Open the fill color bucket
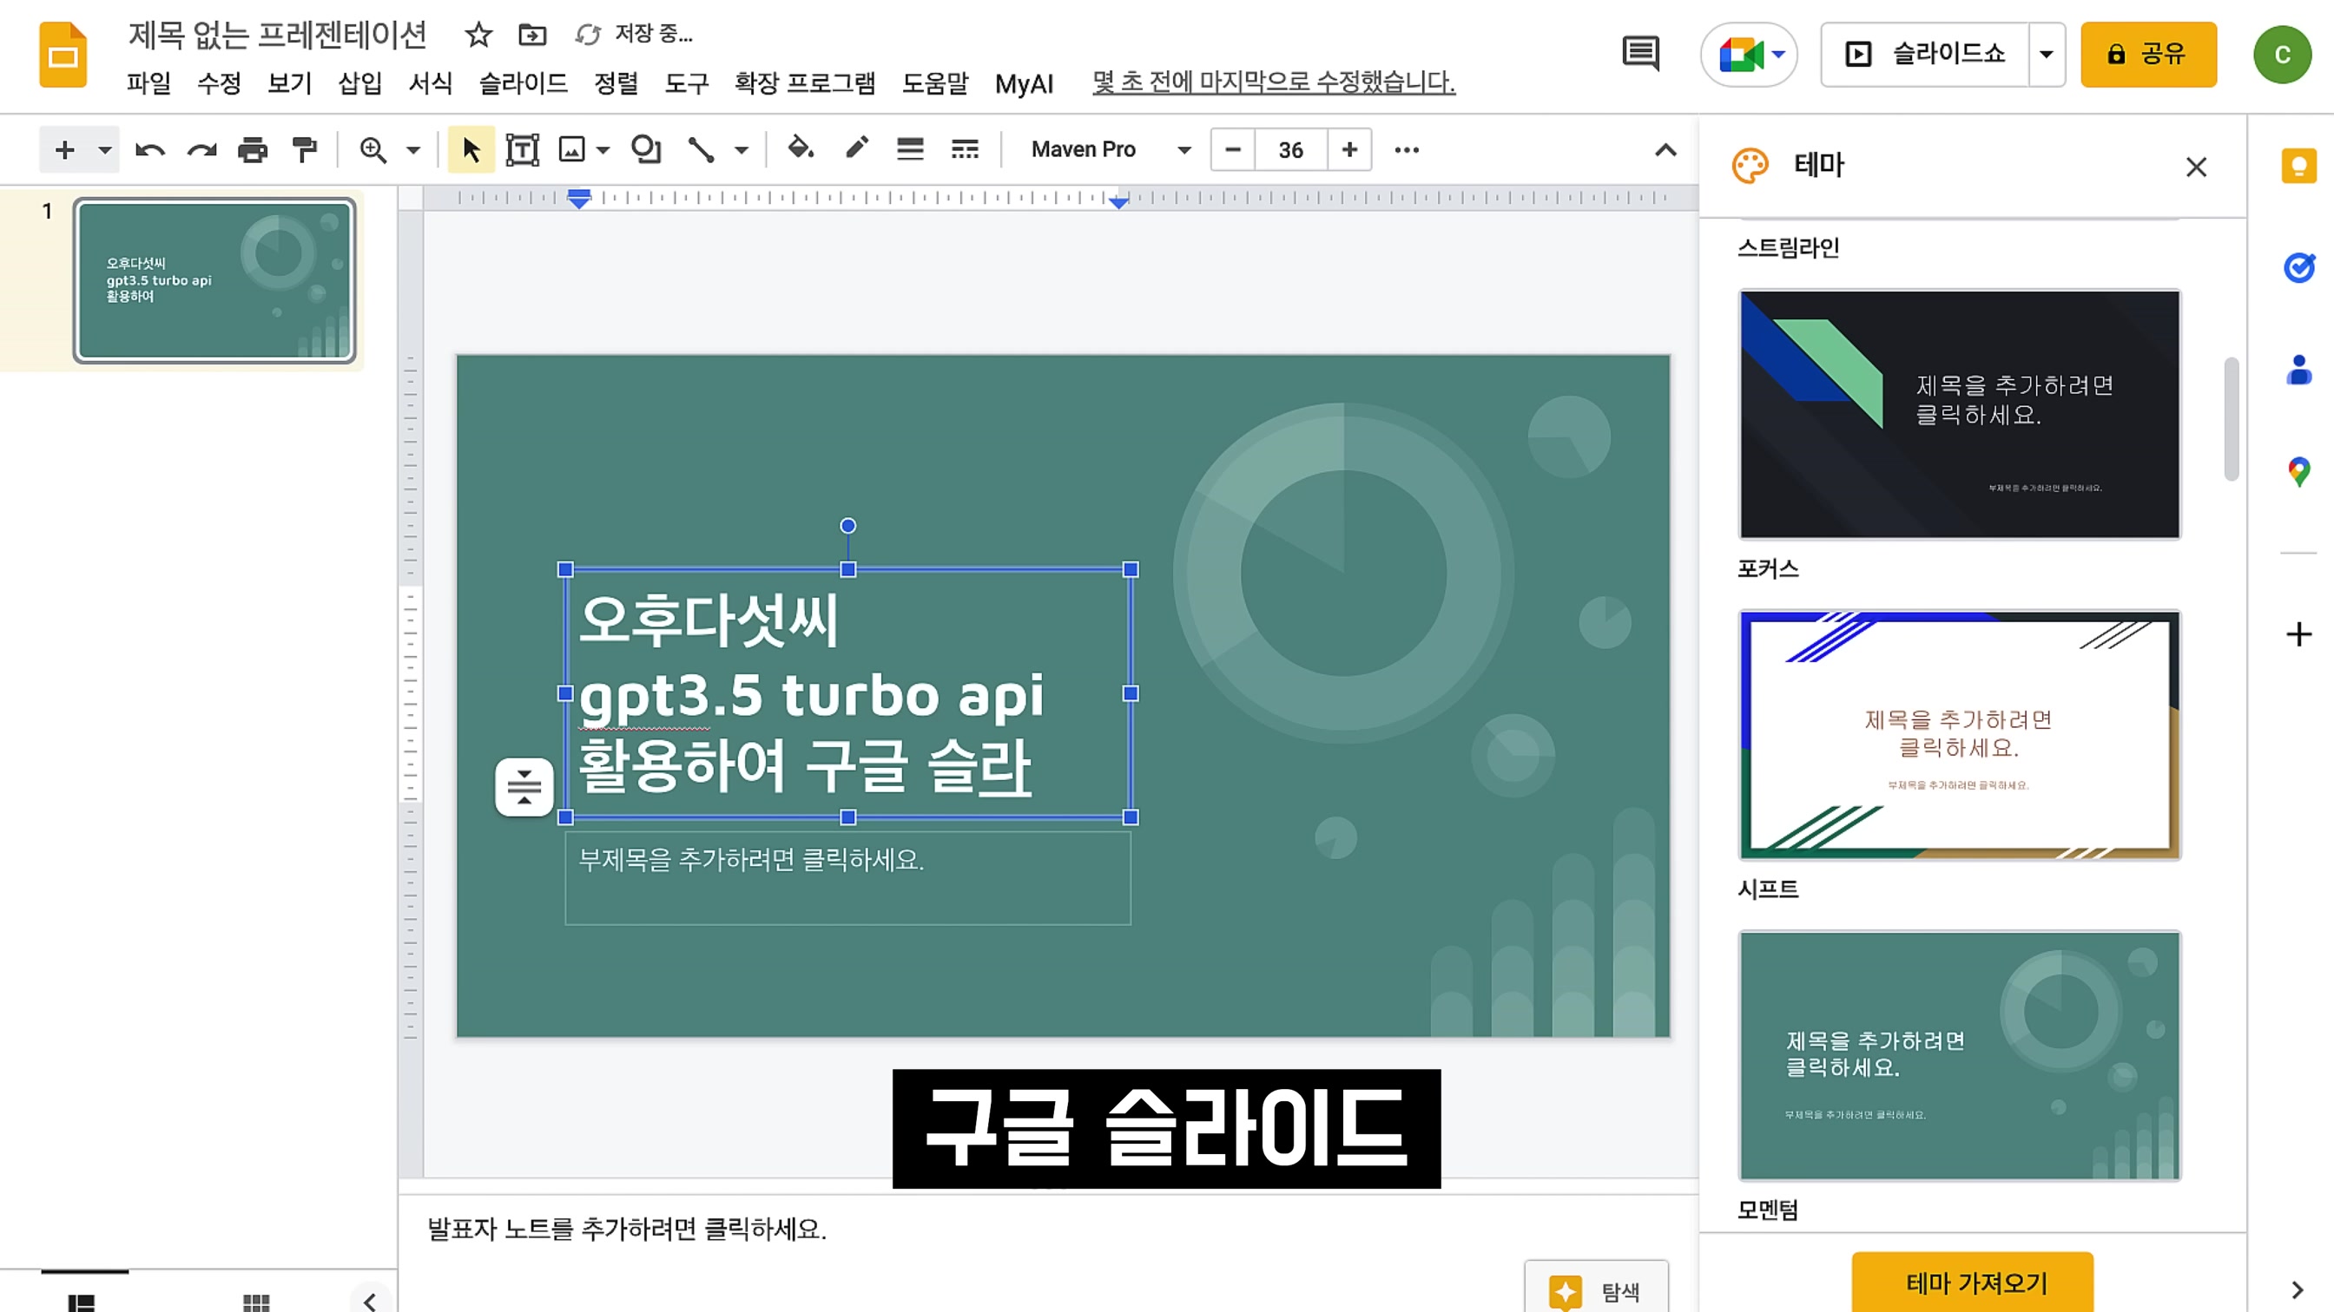 point(800,148)
